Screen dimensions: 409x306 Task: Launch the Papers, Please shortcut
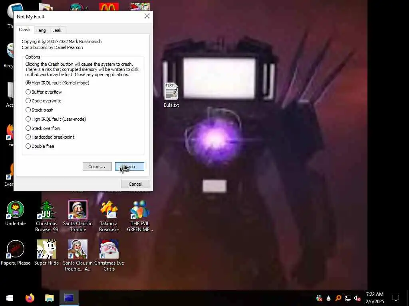(16, 253)
